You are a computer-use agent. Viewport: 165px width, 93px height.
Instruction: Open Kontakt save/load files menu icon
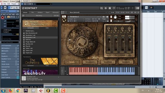101,8
